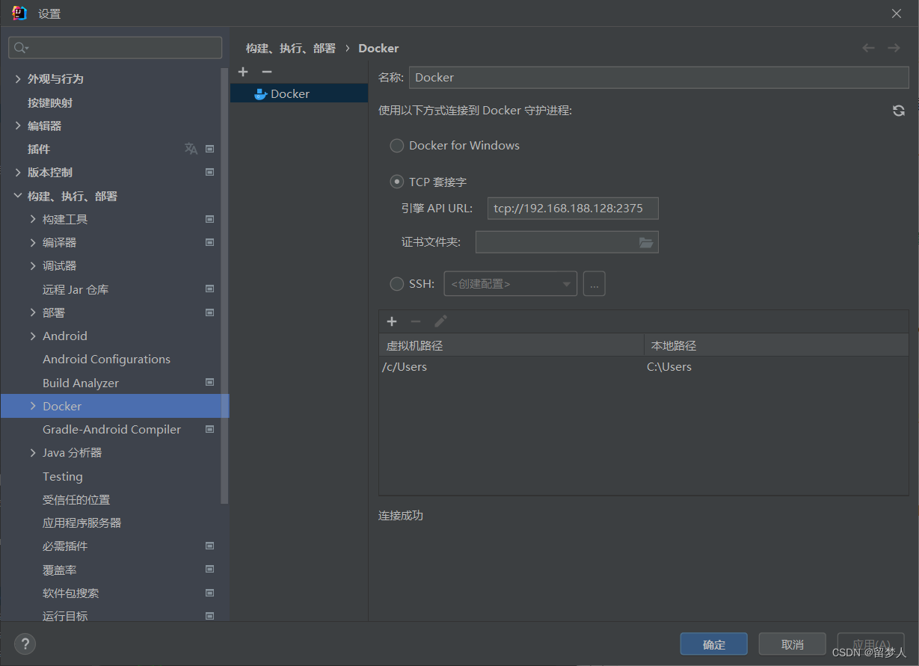Click the edit path mapping pencil icon

tap(440, 321)
